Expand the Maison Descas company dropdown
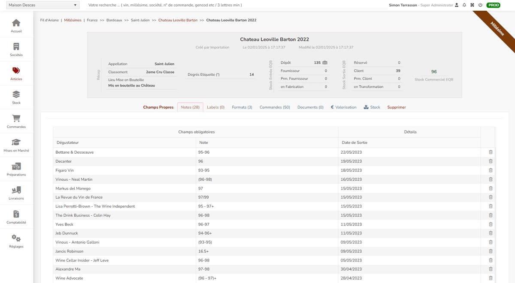 tap(42, 5)
